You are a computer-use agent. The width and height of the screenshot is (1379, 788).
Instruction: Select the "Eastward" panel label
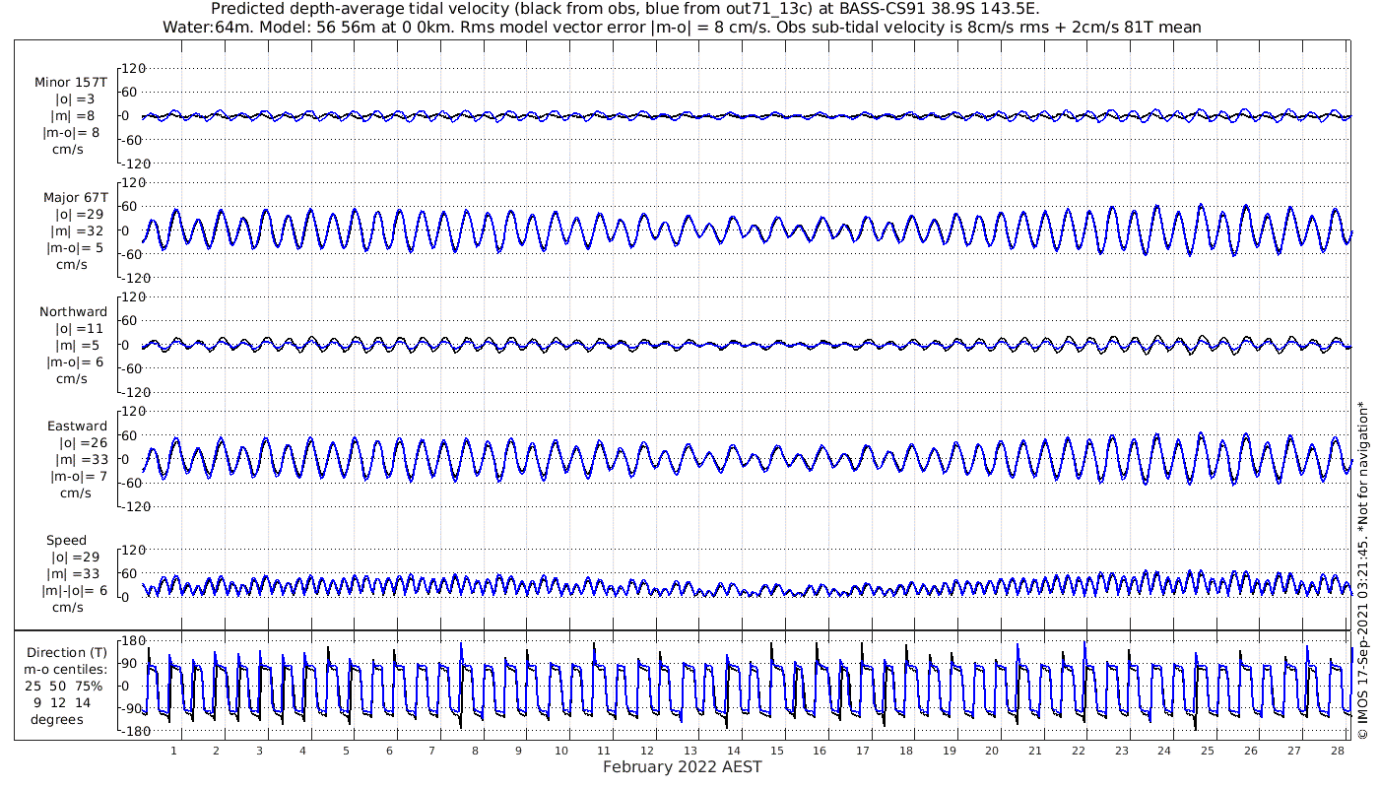tap(78, 426)
